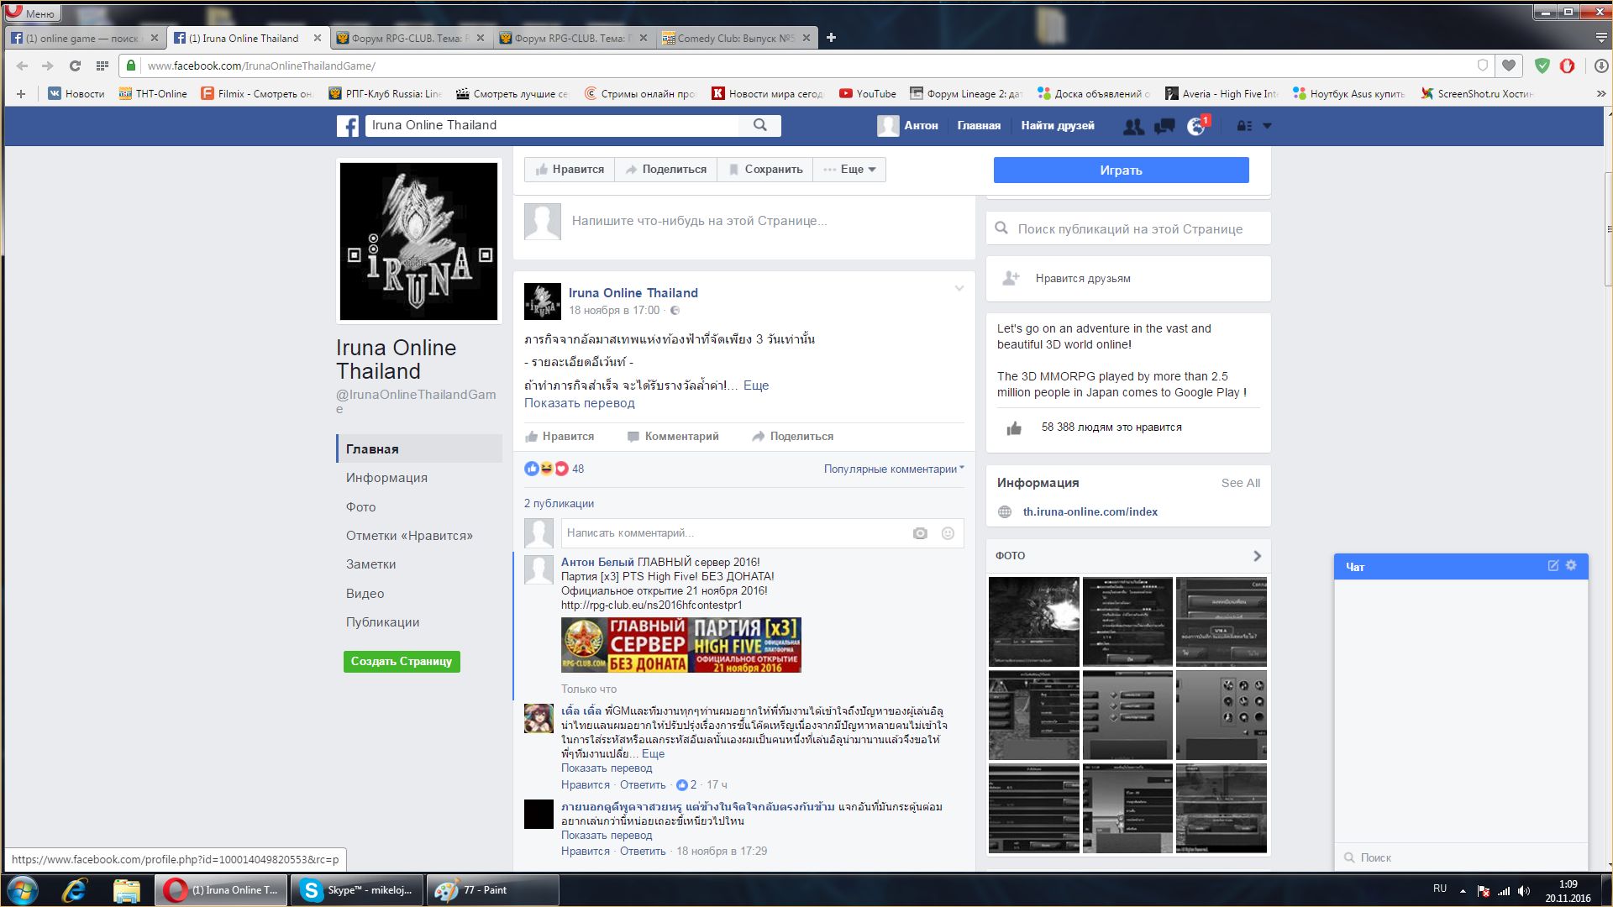Click the Поиск публикаций search field
Screen dimensions: 1613x907
pos(1128,228)
